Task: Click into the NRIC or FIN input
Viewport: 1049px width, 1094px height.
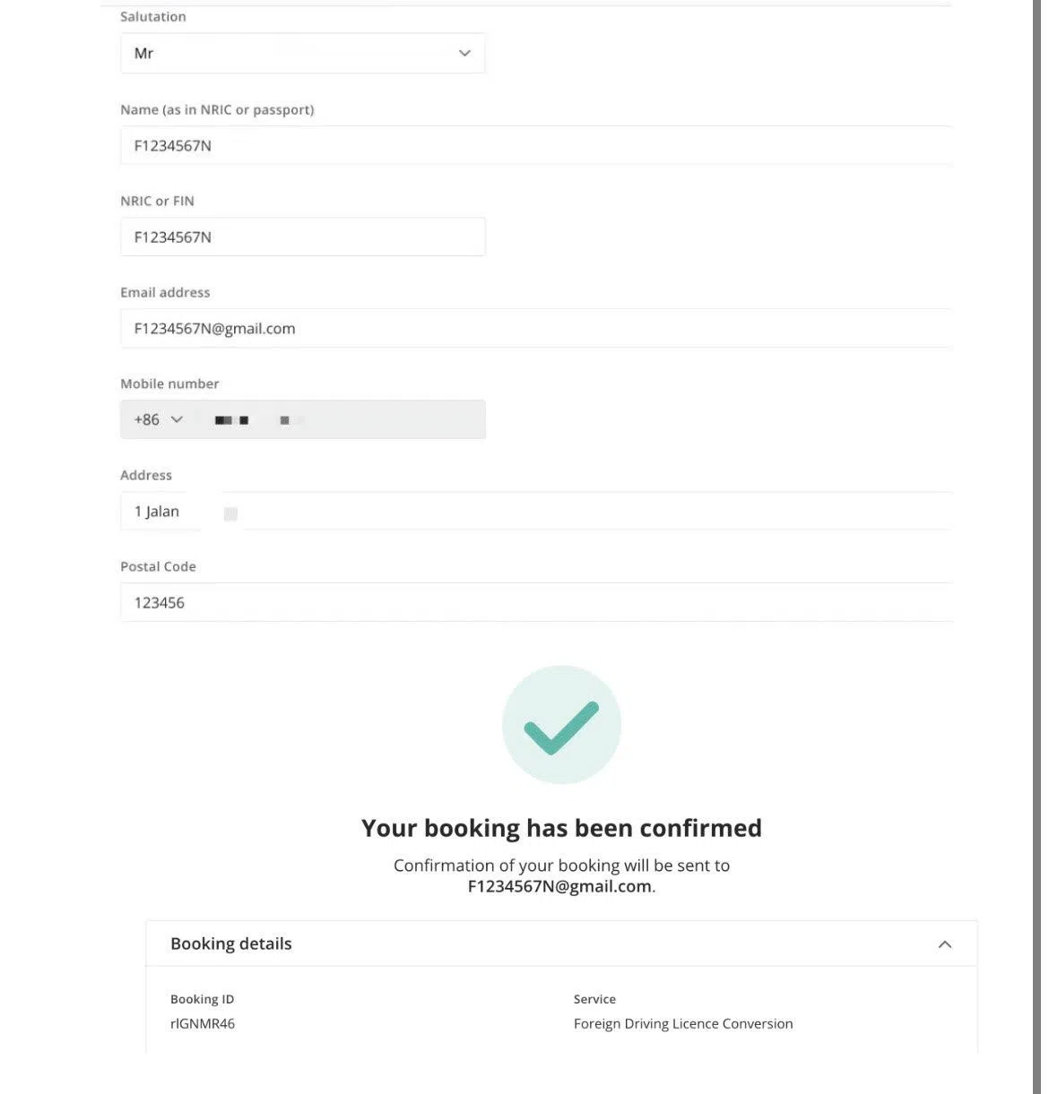Action: pyautogui.click(x=302, y=237)
